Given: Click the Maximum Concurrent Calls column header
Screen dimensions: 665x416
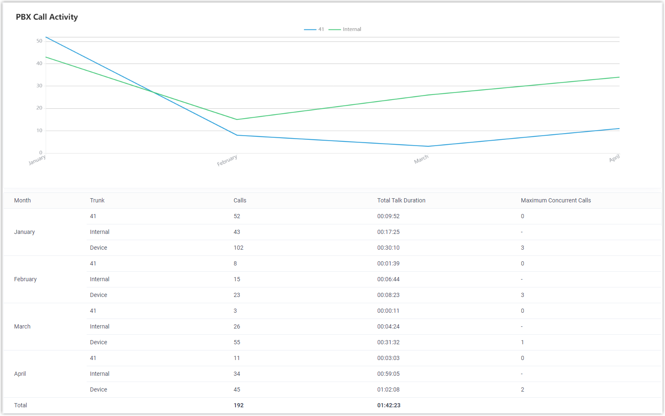Looking at the screenshot, I should click(x=556, y=201).
